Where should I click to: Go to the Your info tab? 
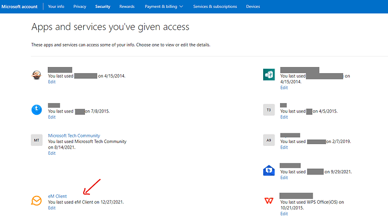(x=56, y=6)
